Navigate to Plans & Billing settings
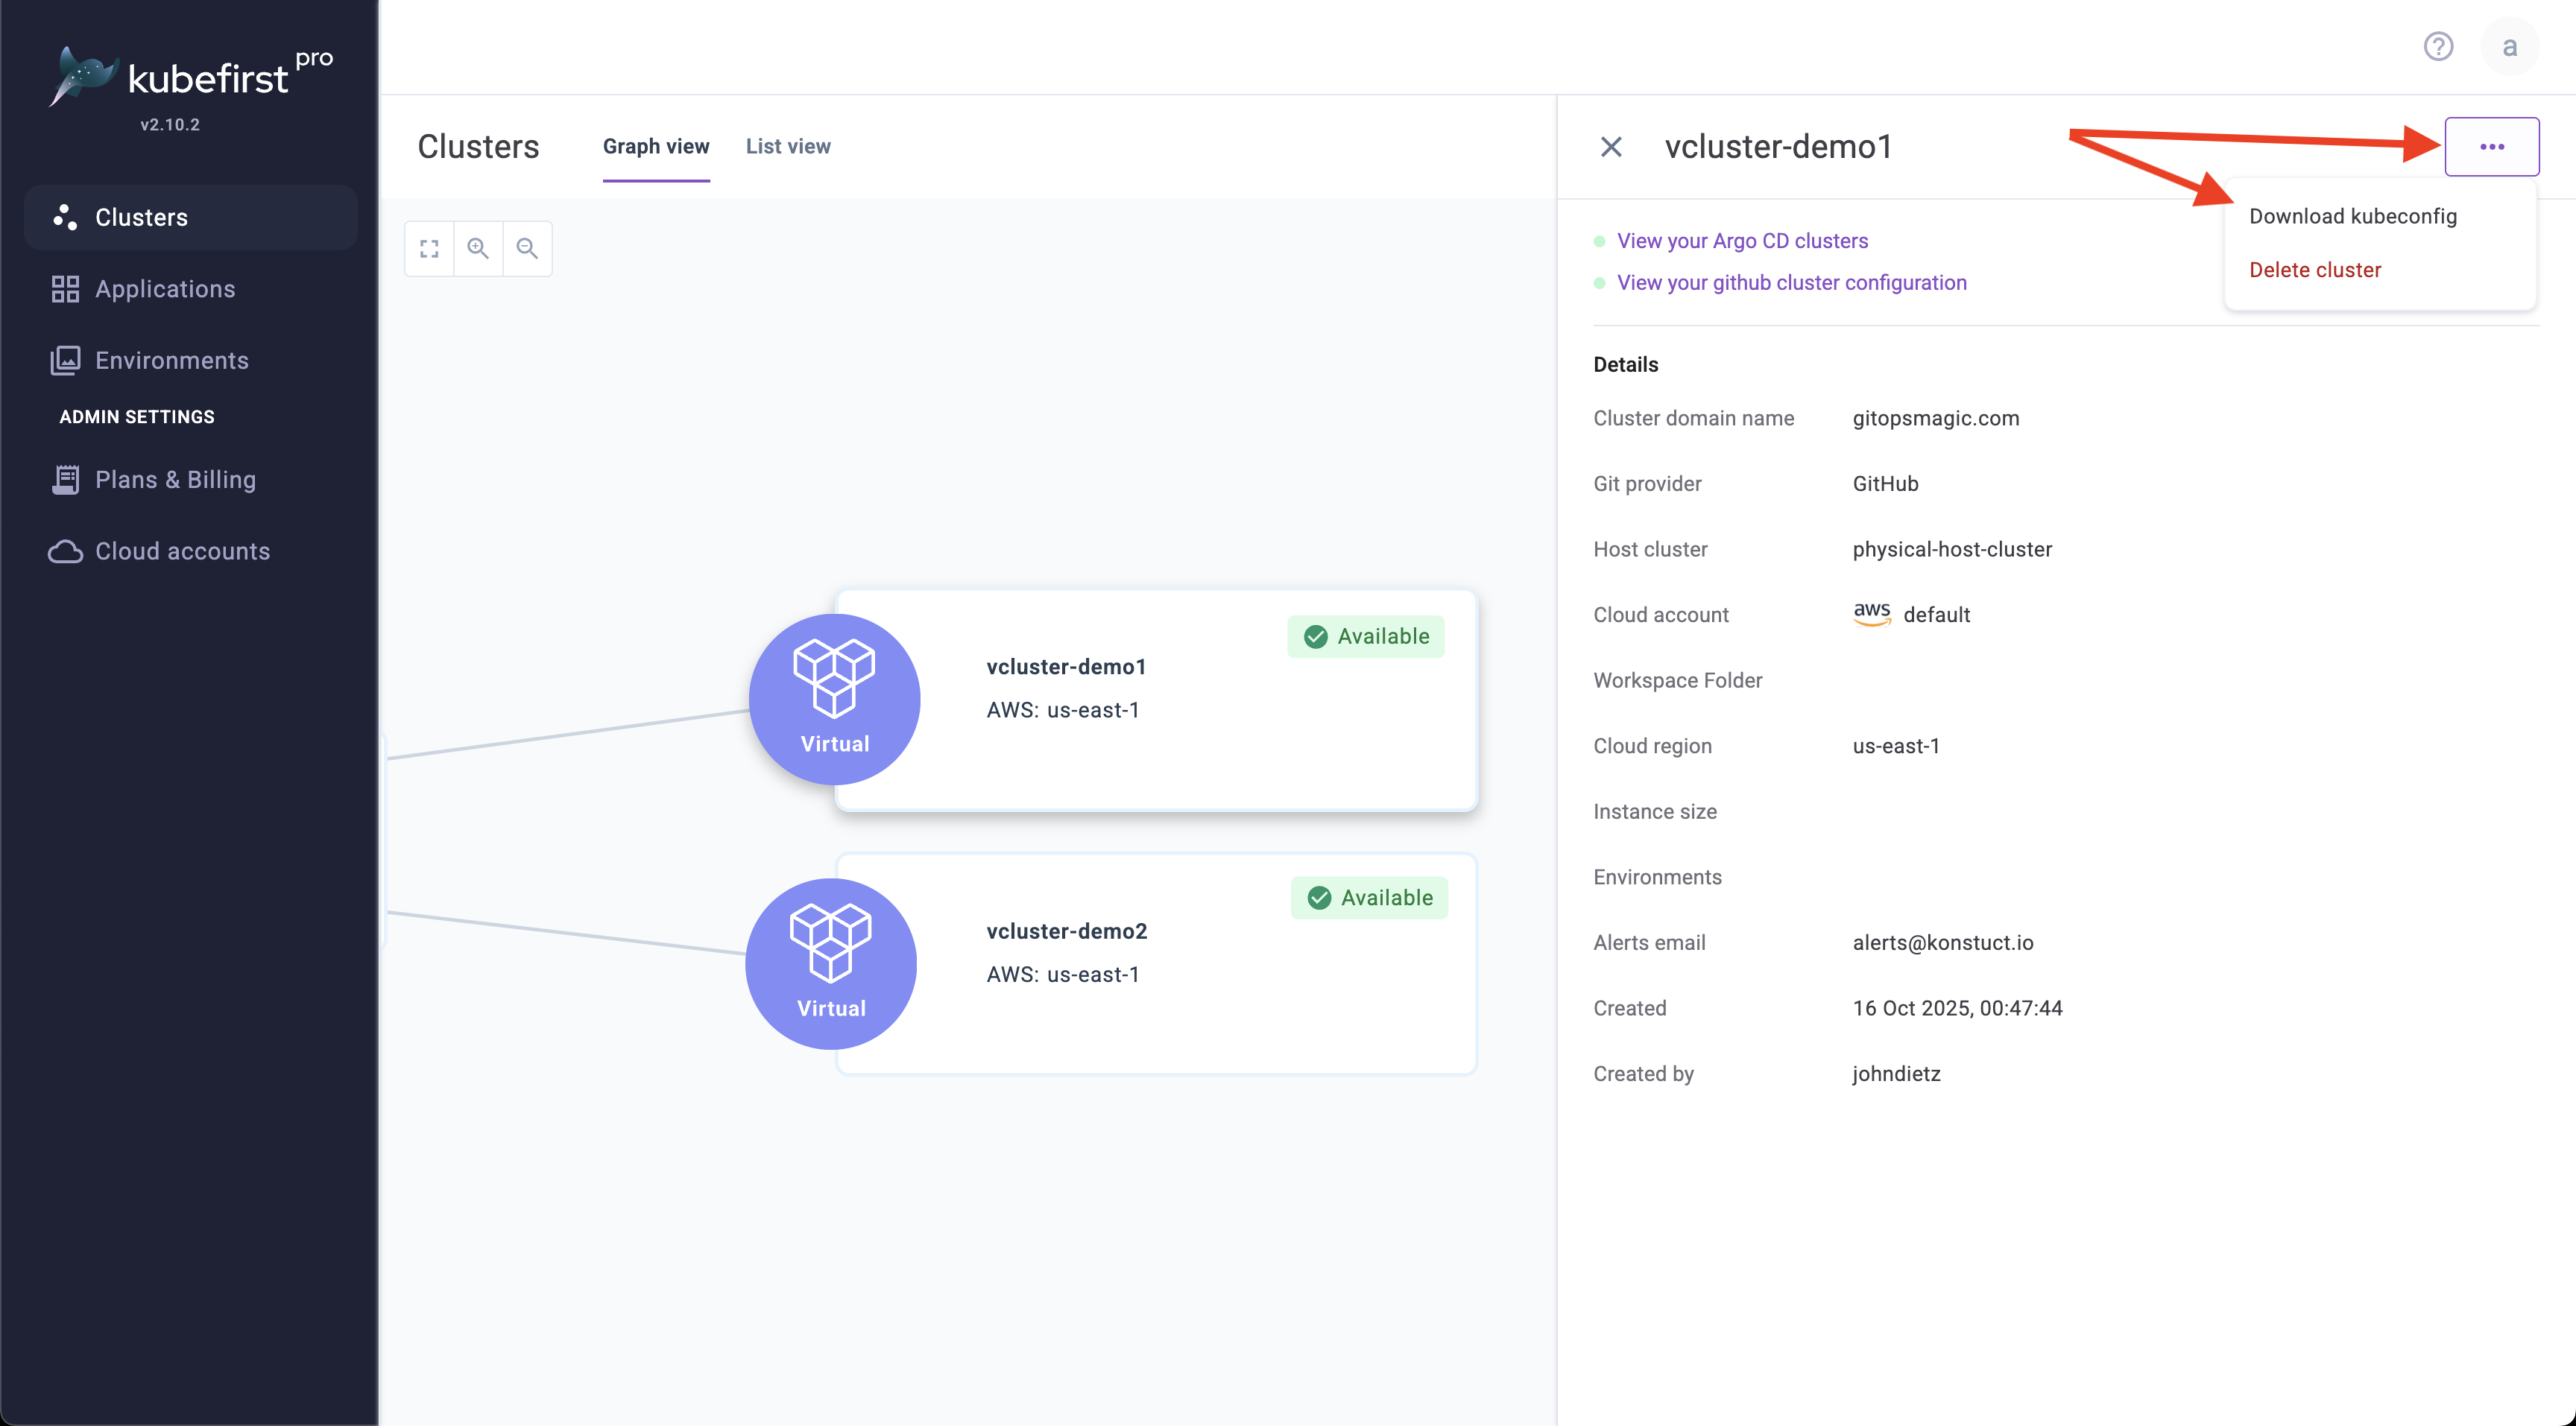The height and width of the screenshot is (1426, 2576). click(x=175, y=480)
